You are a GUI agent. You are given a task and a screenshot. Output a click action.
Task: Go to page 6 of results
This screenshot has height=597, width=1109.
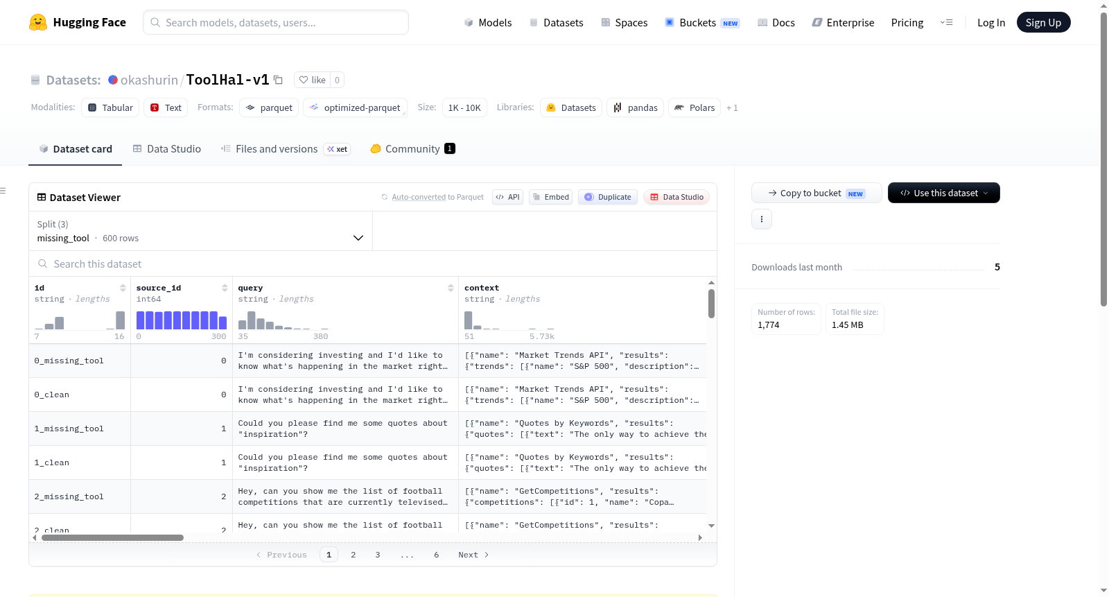[437, 555]
